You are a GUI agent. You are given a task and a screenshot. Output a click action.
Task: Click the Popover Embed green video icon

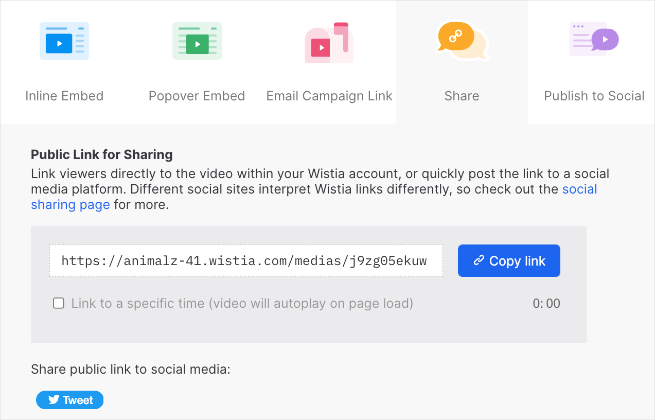(197, 41)
